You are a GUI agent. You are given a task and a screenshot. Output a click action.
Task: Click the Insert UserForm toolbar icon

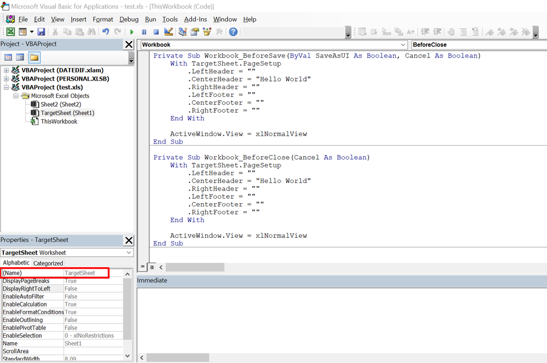[22, 32]
